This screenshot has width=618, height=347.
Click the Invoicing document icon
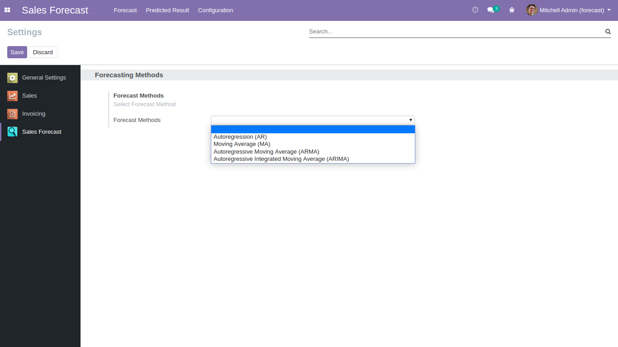coord(12,114)
